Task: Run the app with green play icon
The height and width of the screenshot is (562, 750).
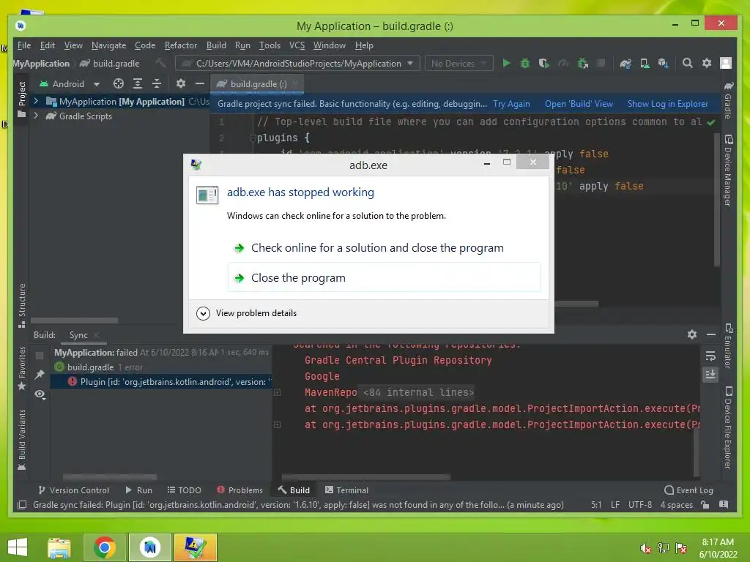Action: point(506,63)
